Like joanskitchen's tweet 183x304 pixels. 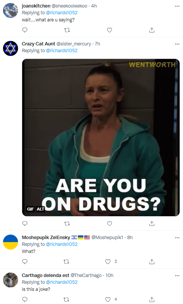pyautogui.click(x=109, y=30)
